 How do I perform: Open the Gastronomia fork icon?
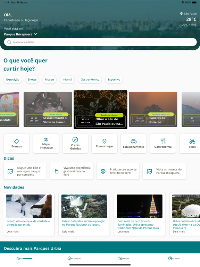coord(163,141)
